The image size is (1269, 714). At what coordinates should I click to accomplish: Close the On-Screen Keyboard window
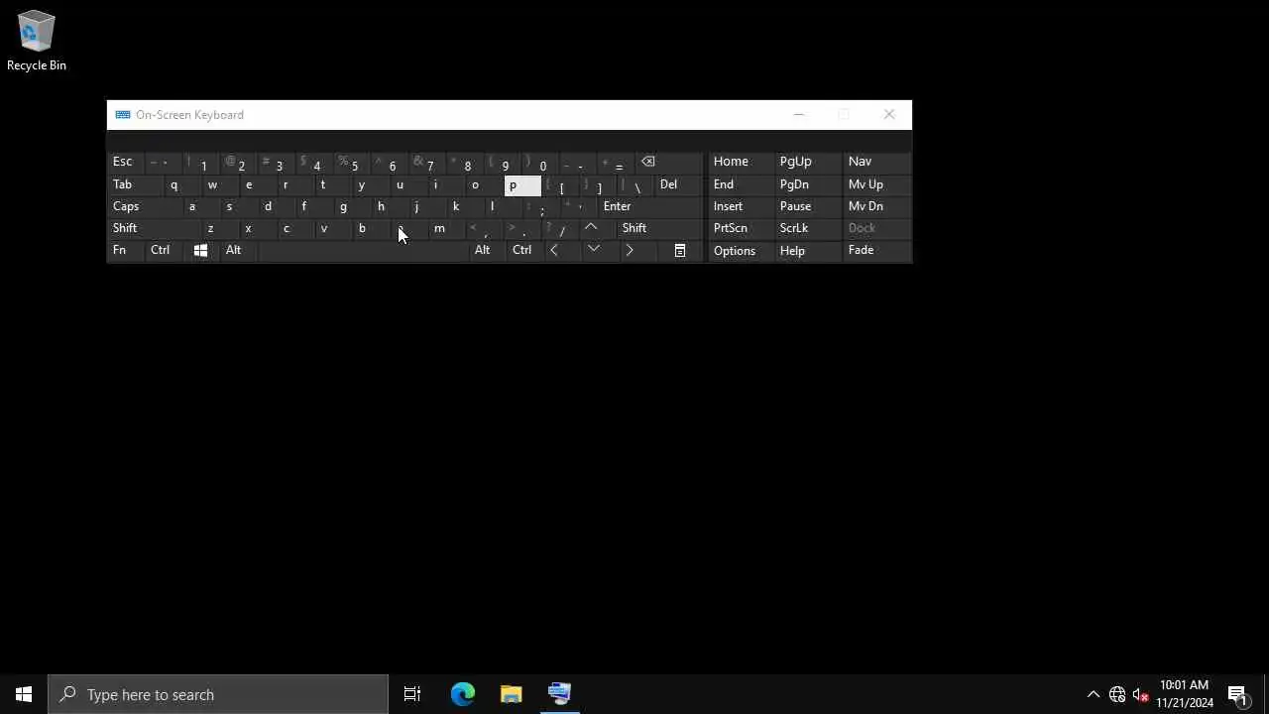(889, 115)
